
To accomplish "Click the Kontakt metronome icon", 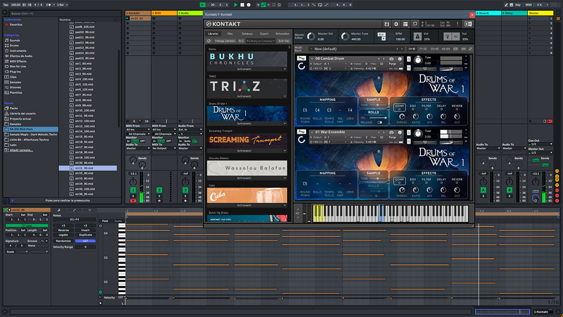I will (x=417, y=36).
